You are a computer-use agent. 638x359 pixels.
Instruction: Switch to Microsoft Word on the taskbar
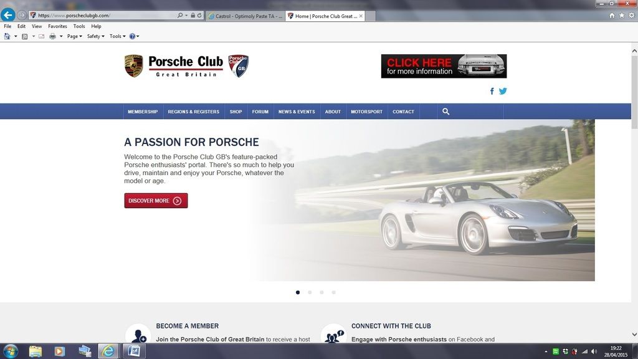(x=134, y=351)
